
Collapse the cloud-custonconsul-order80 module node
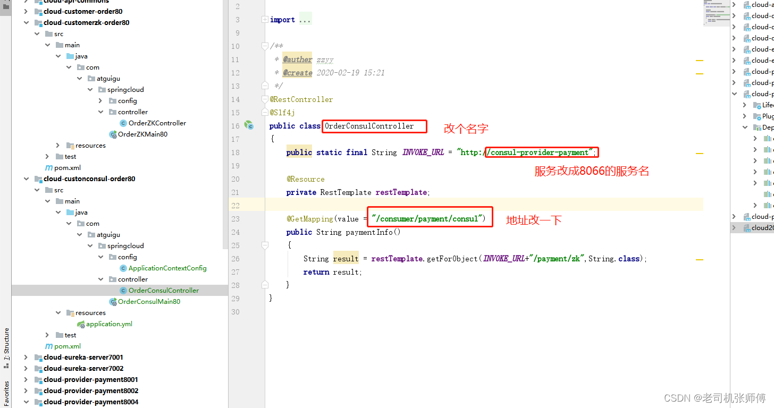[x=26, y=179]
